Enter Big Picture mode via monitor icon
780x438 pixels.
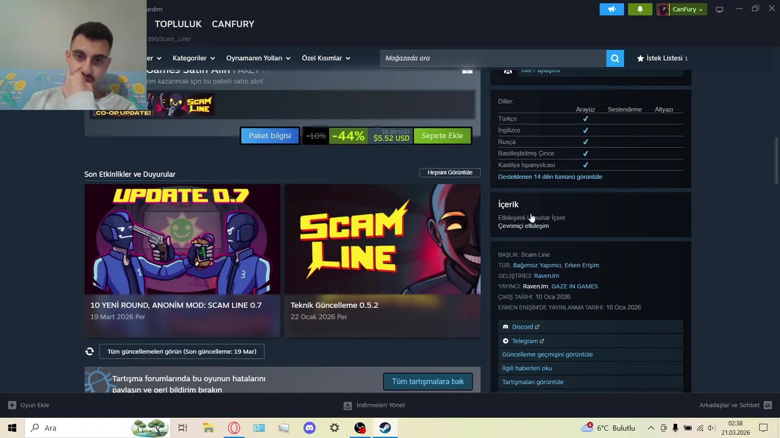click(720, 9)
